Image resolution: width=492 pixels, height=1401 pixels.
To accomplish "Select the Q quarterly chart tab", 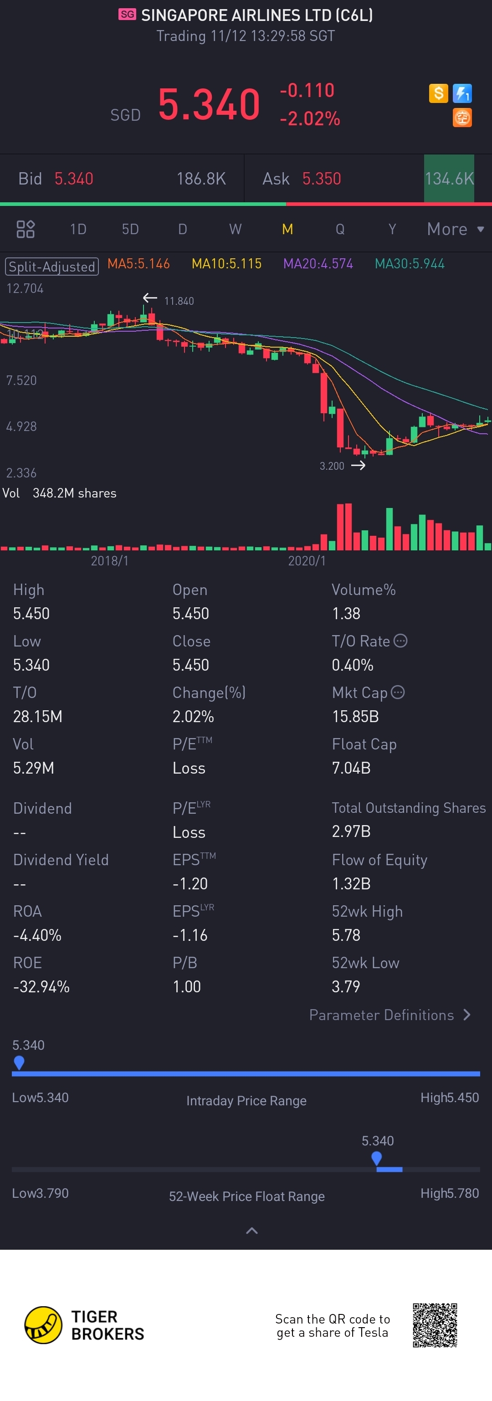I will (340, 229).
